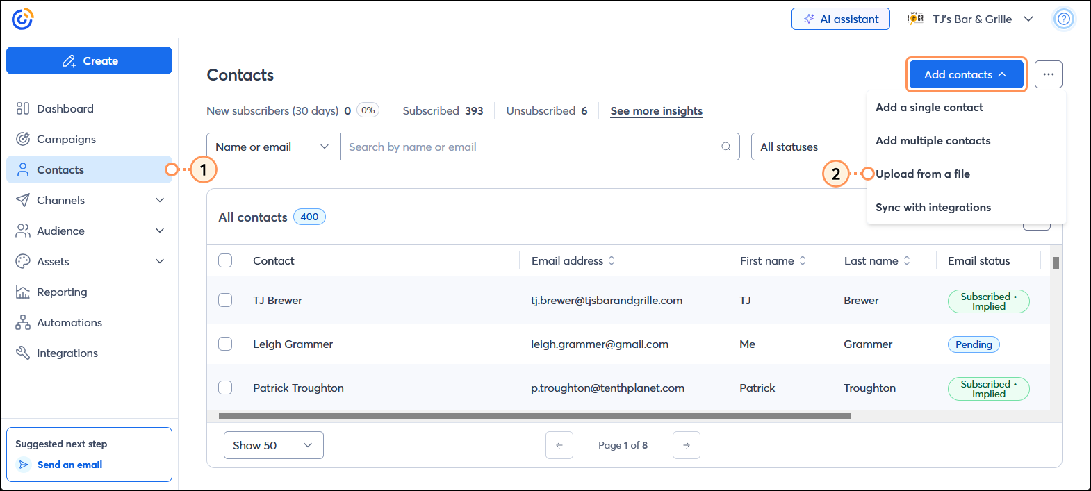Click TJ Brewer's Subscribed Implied badge
The width and height of the screenshot is (1091, 491).
(x=988, y=301)
